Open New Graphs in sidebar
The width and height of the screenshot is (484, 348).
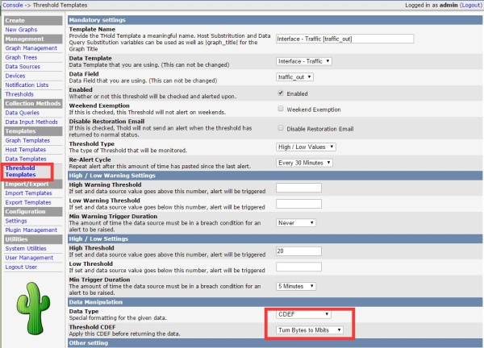tap(21, 30)
